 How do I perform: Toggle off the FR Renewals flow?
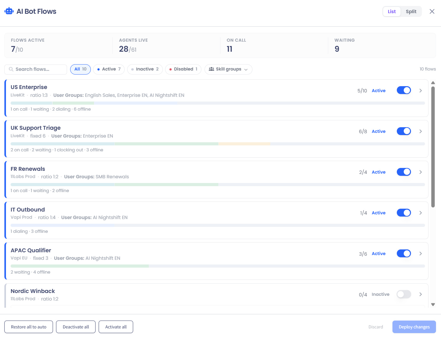[x=404, y=172]
